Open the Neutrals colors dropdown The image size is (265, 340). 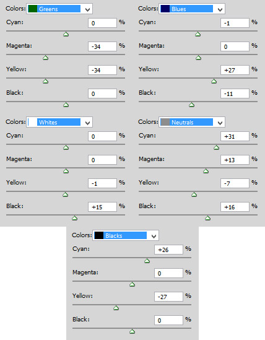[x=192, y=122]
